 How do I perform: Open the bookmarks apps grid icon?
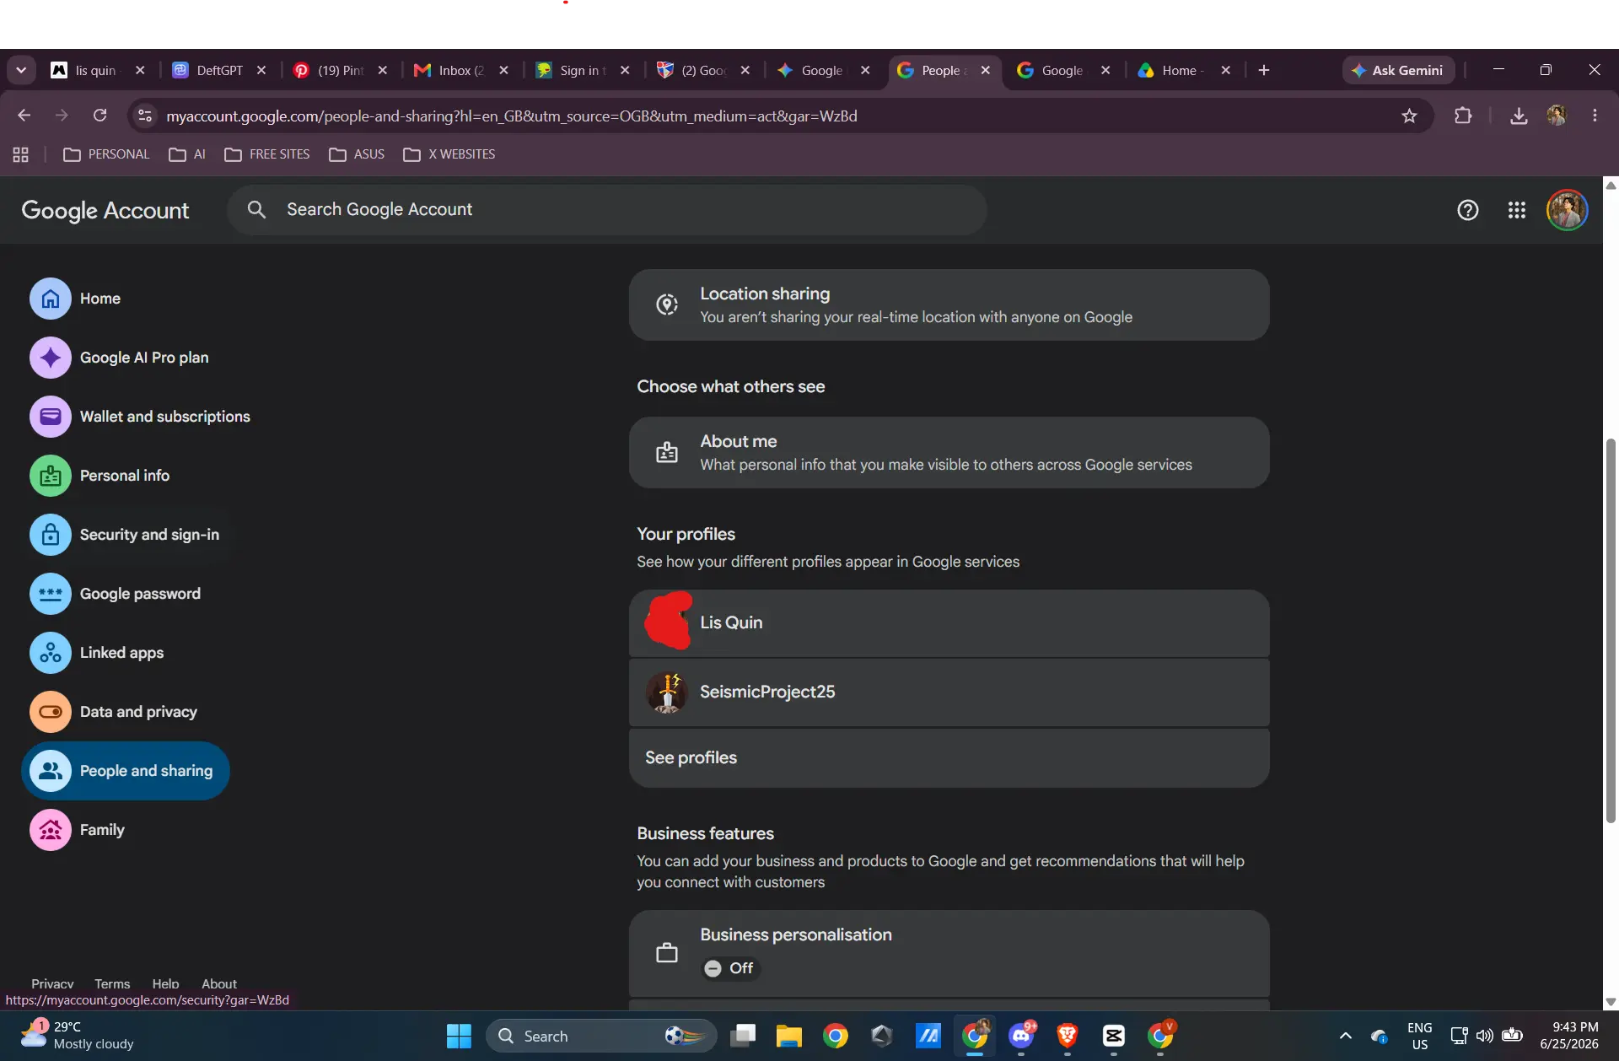point(21,154)
